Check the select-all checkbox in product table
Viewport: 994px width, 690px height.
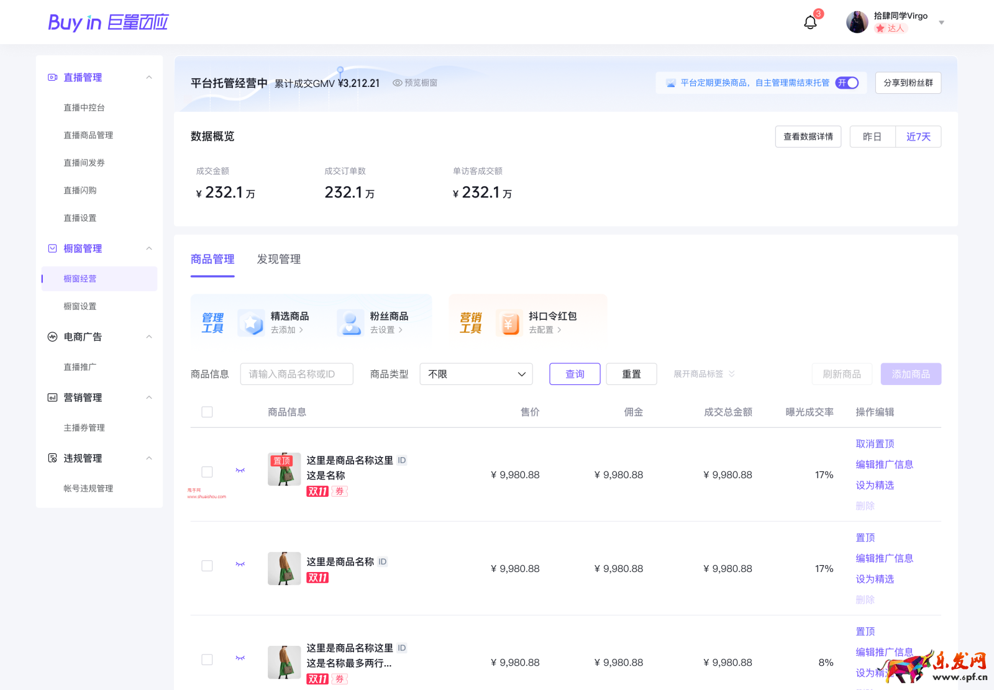pos(207,411)
